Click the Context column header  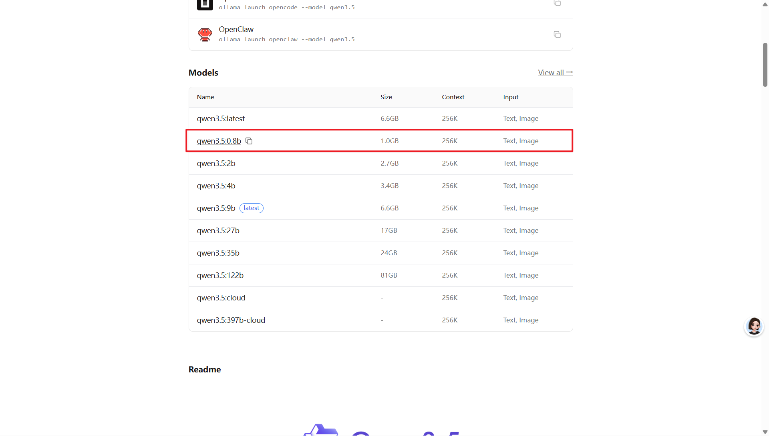click(x=453, y=97)
